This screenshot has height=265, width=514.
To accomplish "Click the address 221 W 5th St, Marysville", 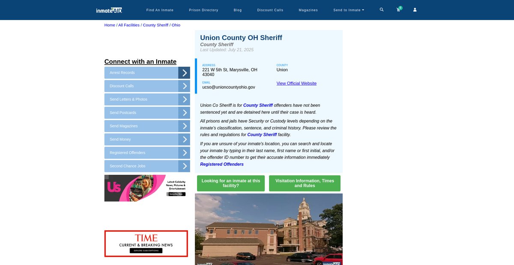I will coord(230,72).
